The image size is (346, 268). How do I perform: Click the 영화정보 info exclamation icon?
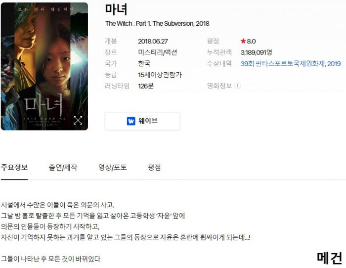[237, 86]
